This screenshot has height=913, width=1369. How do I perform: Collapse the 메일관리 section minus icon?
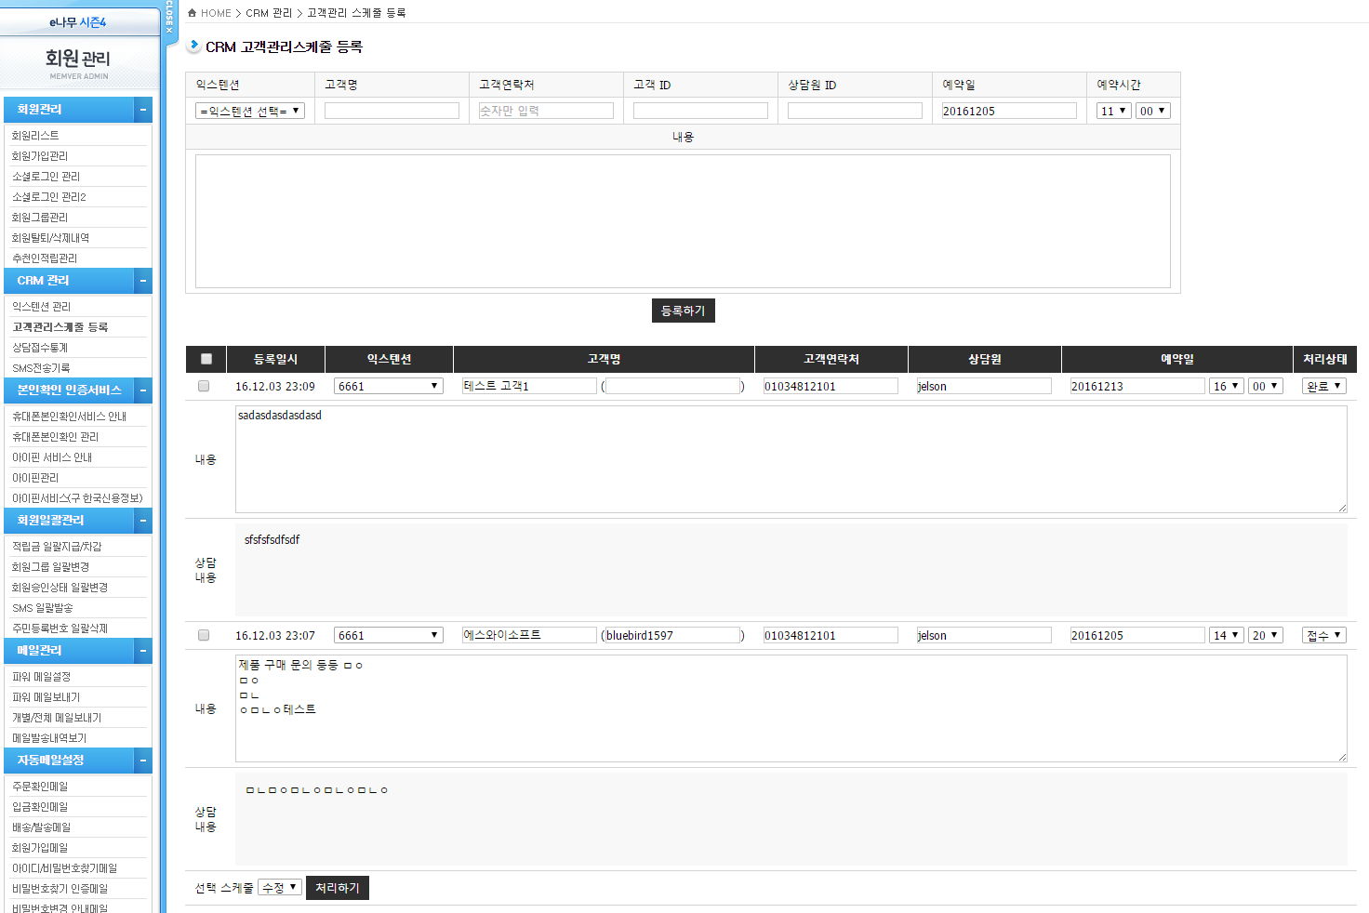tap(143, 651)
